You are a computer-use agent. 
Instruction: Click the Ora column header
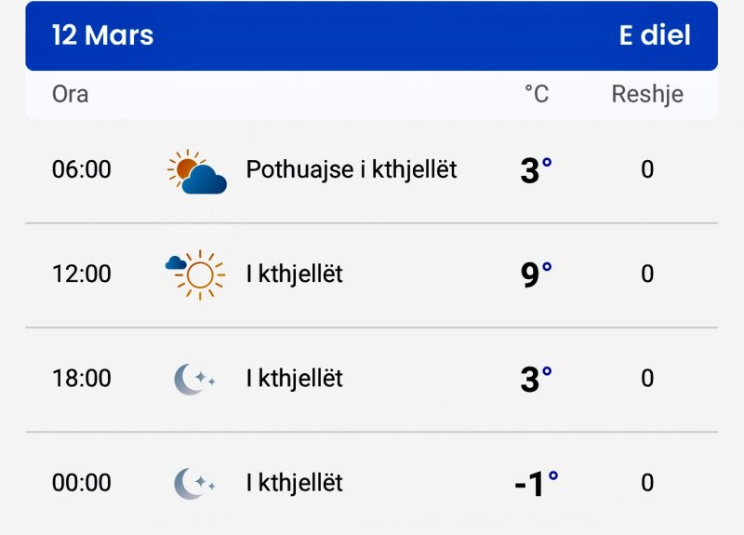coord(71,94)
